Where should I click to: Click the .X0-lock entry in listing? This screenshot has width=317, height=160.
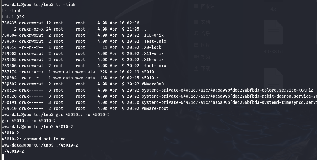[x=151, y=48]
